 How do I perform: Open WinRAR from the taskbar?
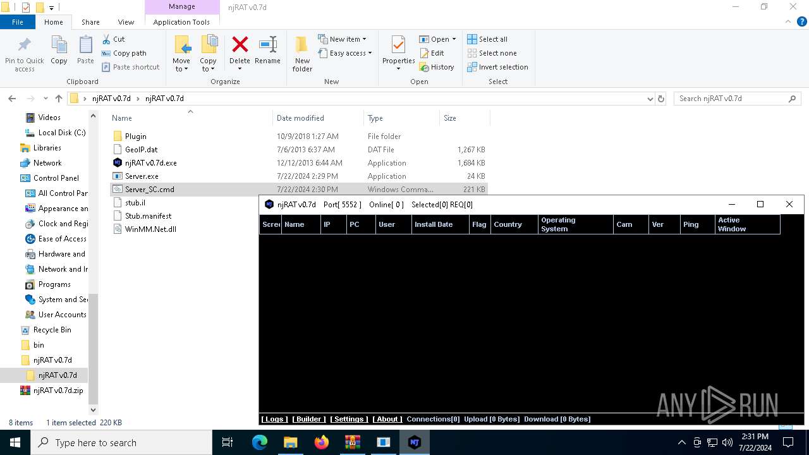[x=353, y=442]
